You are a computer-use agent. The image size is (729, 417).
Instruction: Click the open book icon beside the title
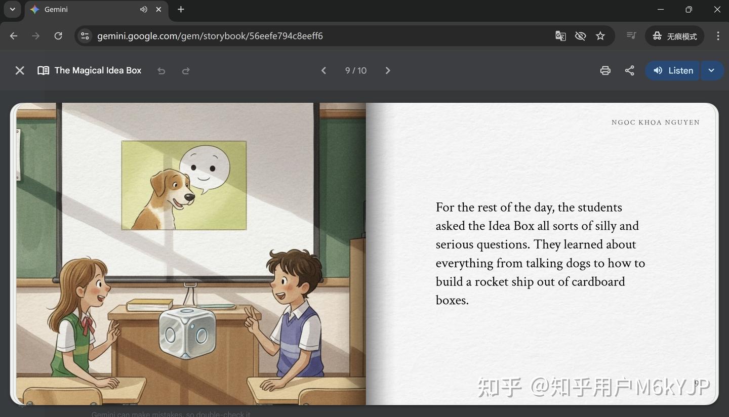coord(44,70)
